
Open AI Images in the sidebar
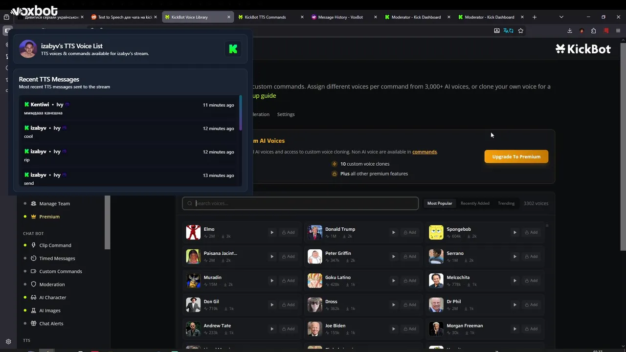(x=50, y=310)
